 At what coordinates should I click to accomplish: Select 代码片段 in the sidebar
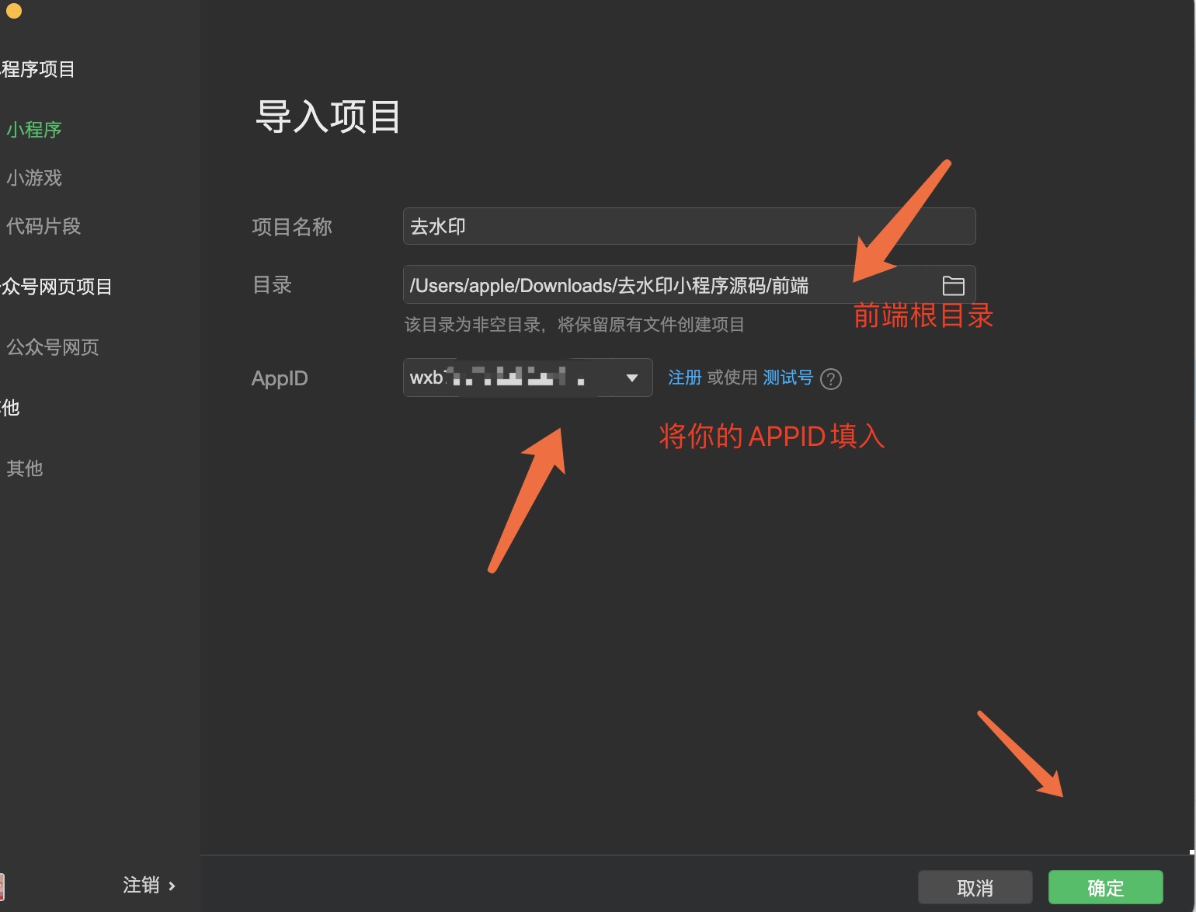43,226
